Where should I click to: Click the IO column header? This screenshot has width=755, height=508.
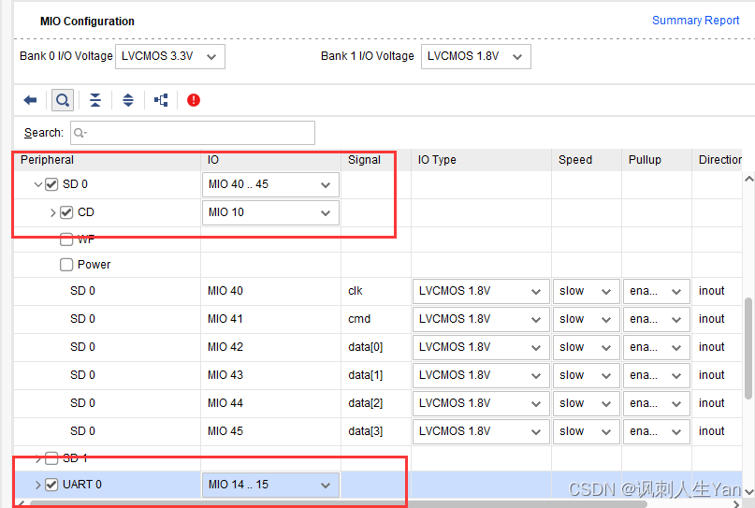(270, 160)
